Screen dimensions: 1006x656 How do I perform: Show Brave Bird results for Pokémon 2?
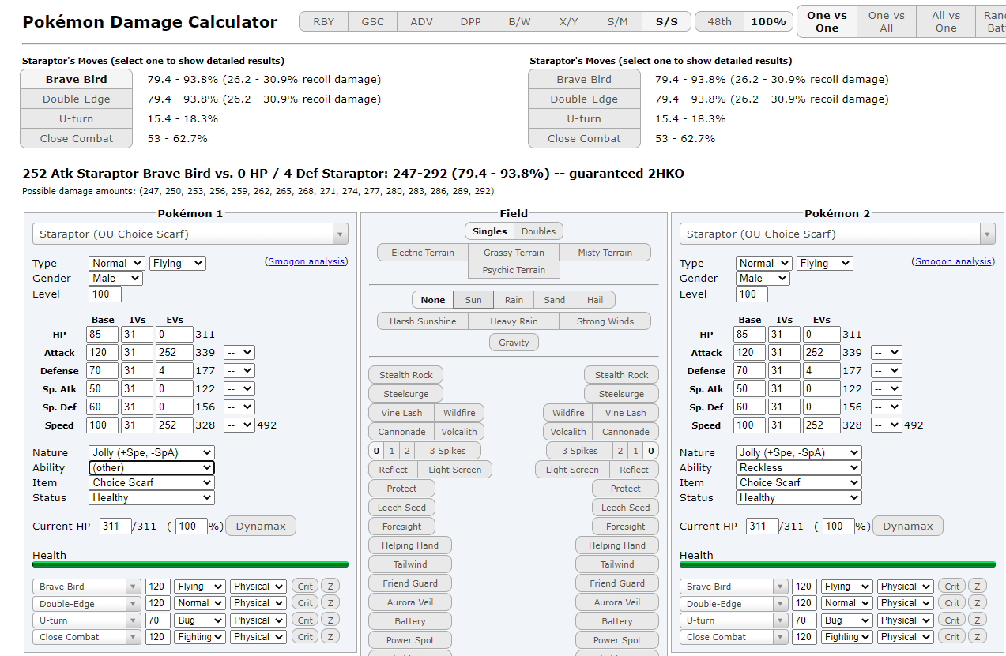585,79
